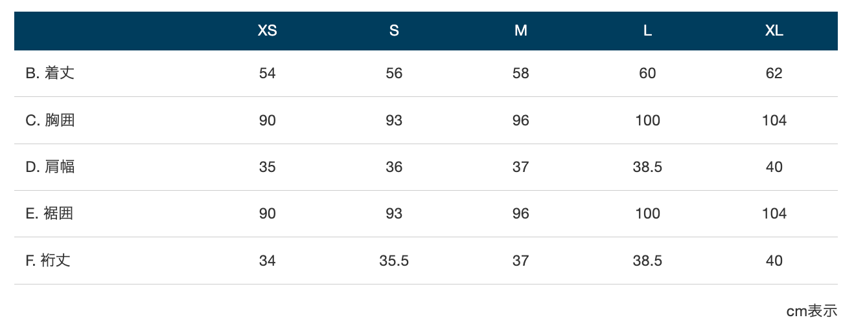This screenshot has width=854, height=322.
Task: Select 100 in the 裾囲 row
Action: 647,213
